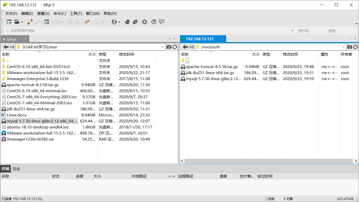Refresh the remote pane
Viewport: 359px width, 202px height.
click(x=356, y=47)
